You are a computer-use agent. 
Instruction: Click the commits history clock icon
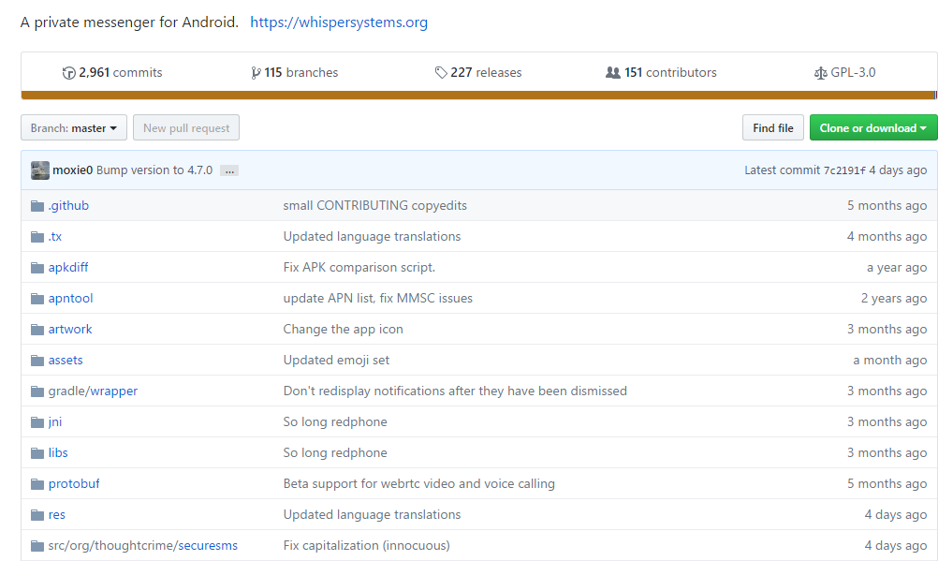(x=68, y=73)
